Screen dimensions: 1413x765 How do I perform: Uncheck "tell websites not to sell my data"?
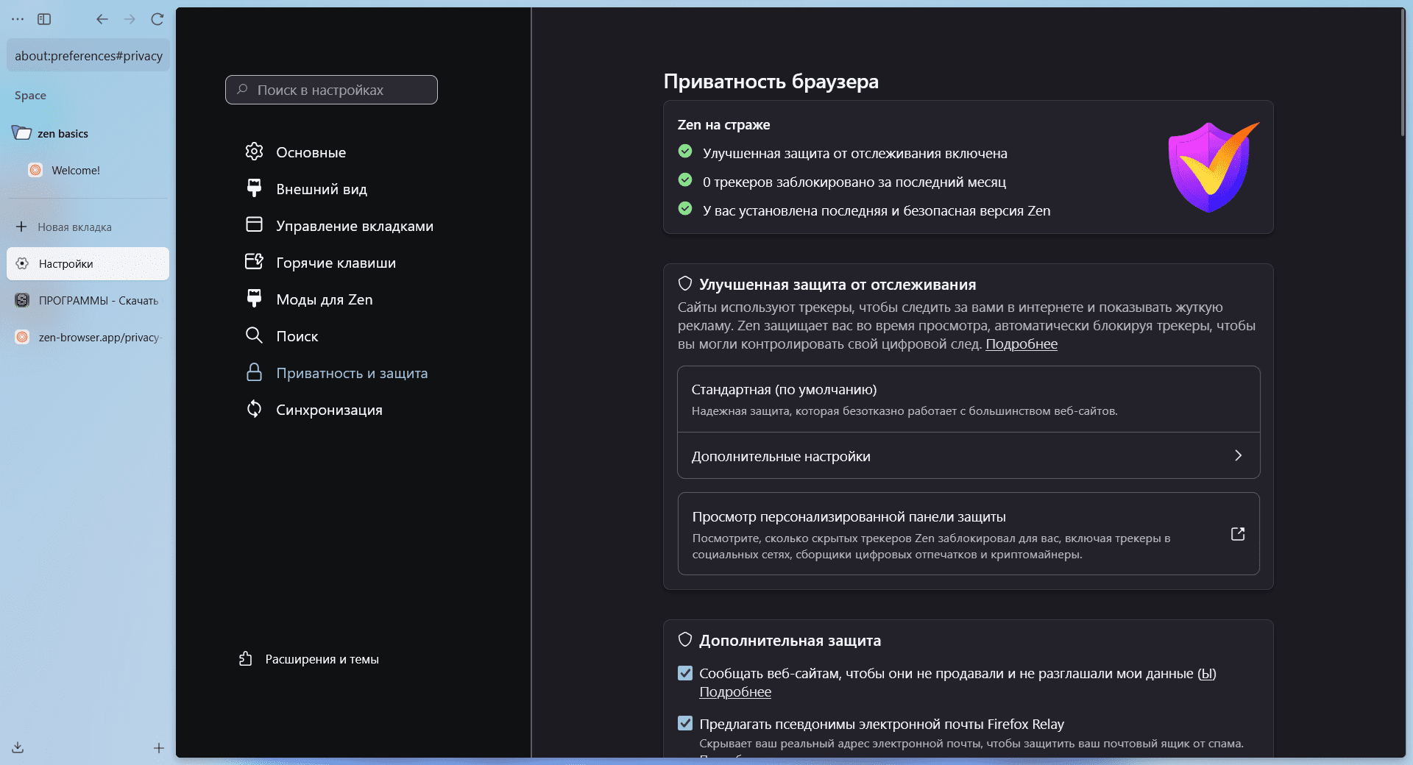coord(685,673)
